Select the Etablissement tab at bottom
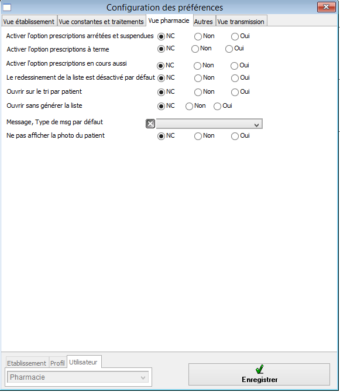 [27, 363]
